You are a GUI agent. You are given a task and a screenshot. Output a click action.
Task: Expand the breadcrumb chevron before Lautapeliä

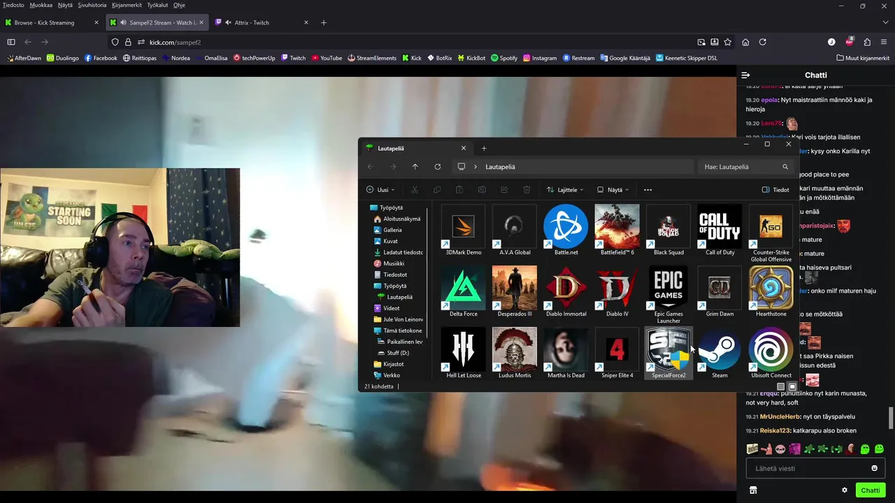(475, 167)
